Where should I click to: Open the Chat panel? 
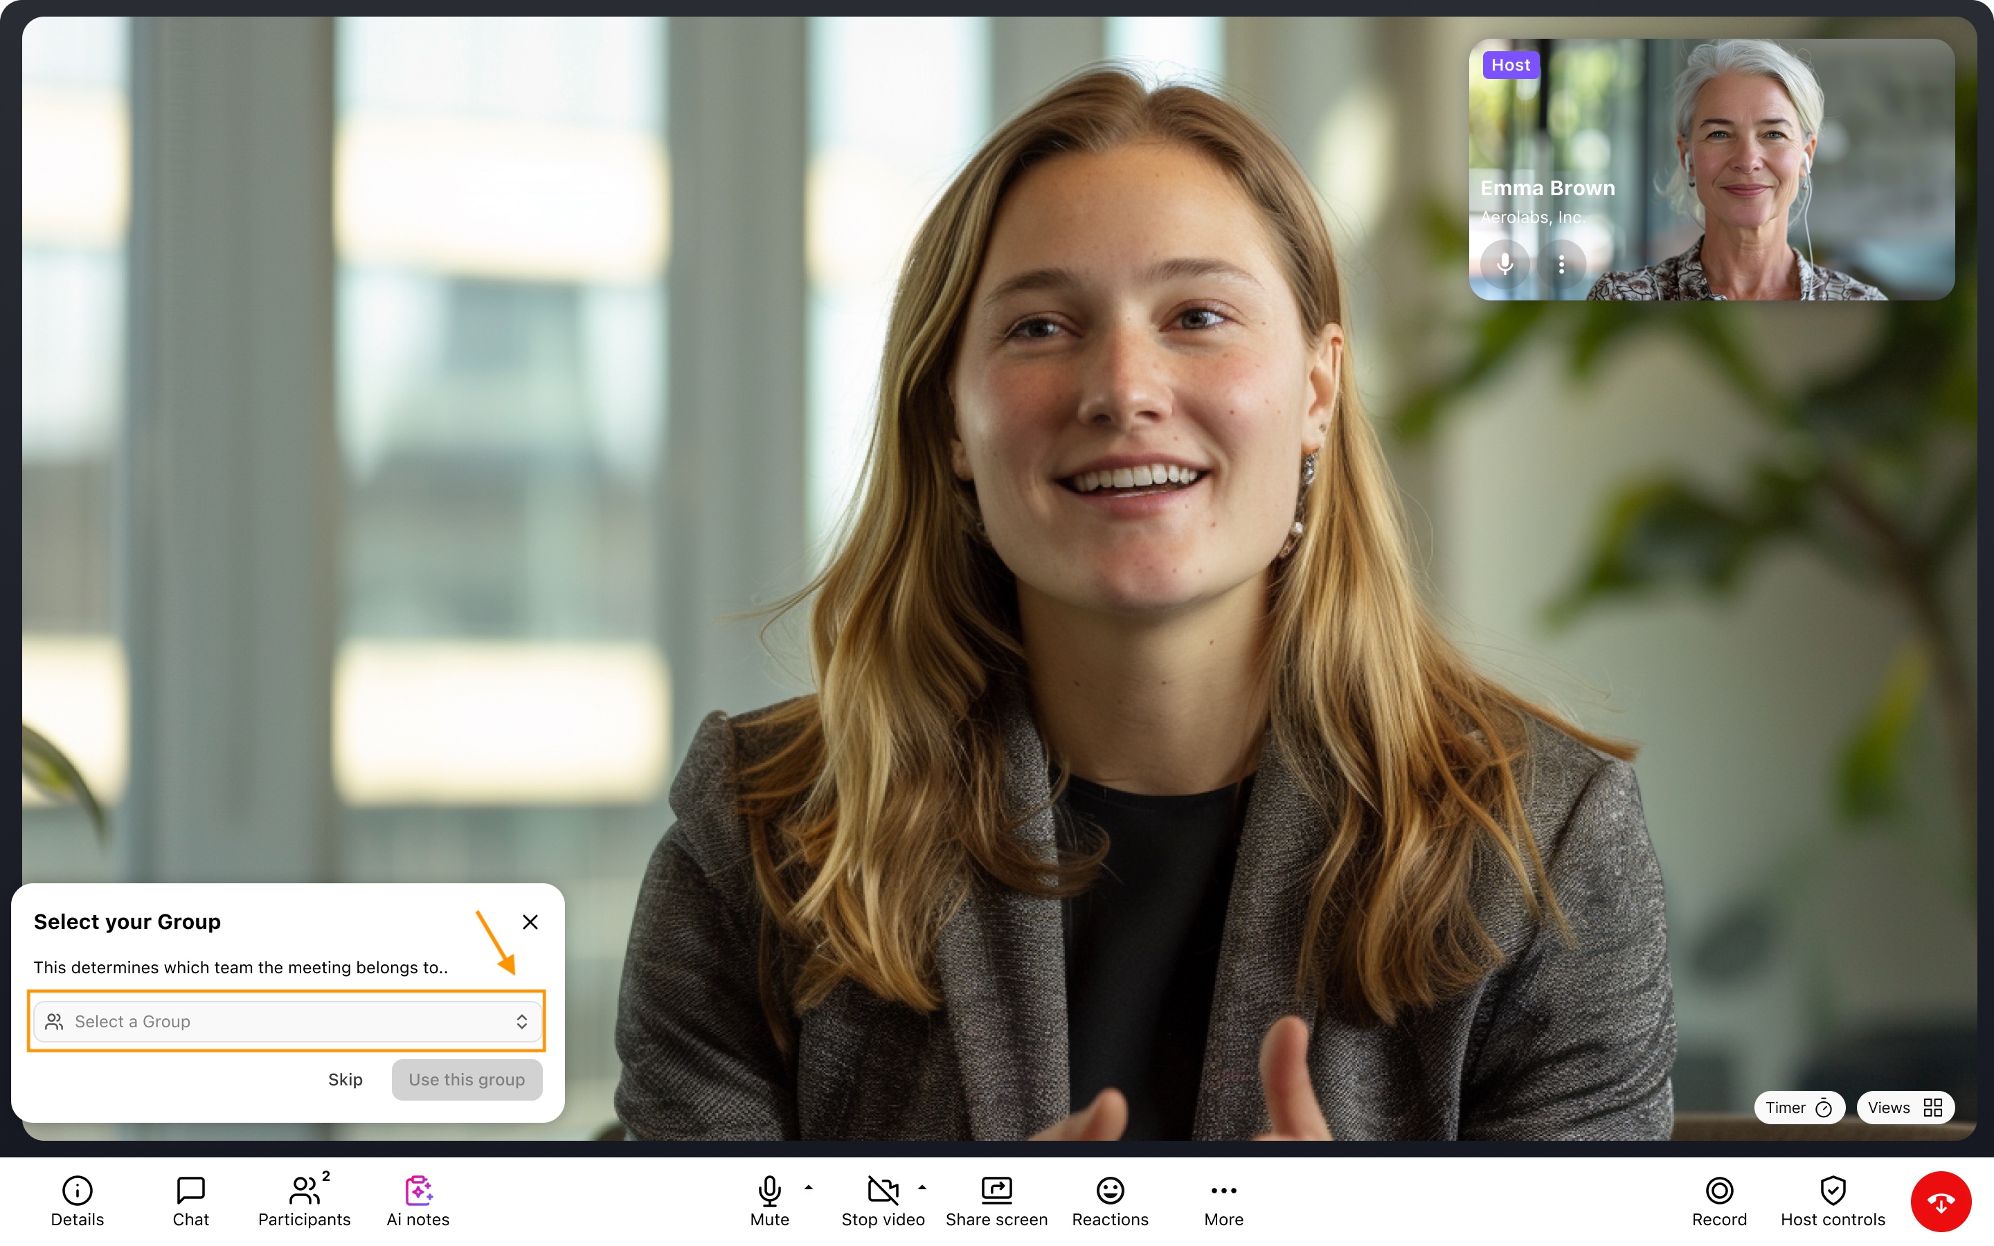(190, 1201)
